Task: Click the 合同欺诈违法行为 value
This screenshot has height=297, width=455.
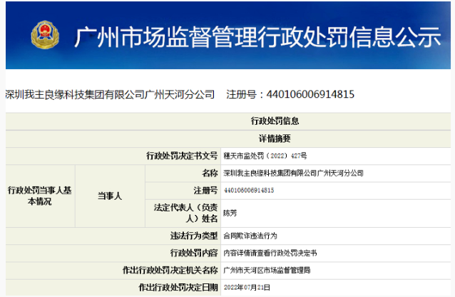Action: (x=250, y=235)
